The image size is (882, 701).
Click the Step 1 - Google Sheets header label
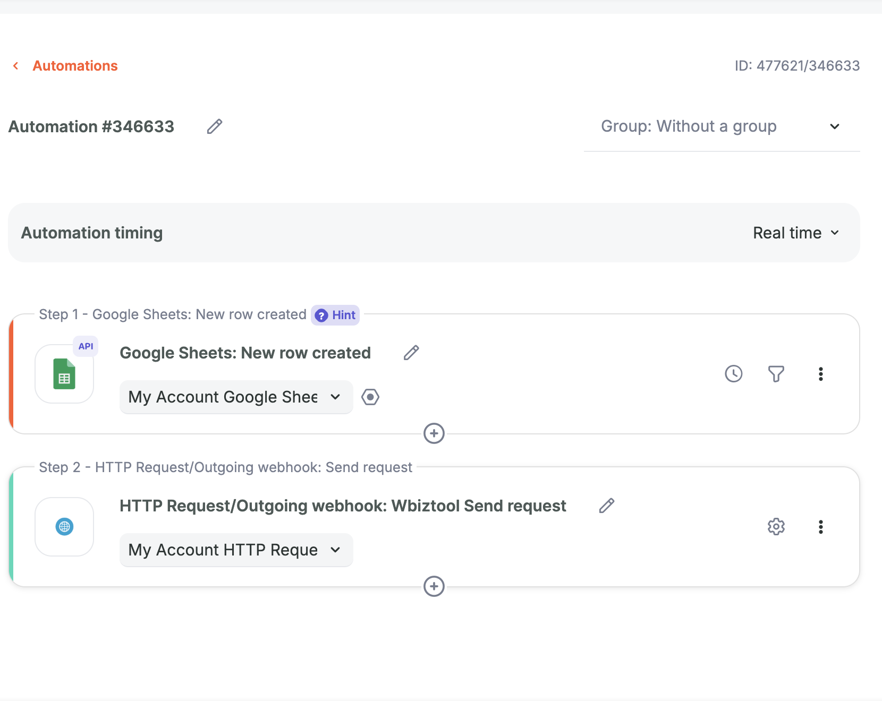(x=173, y=314)
